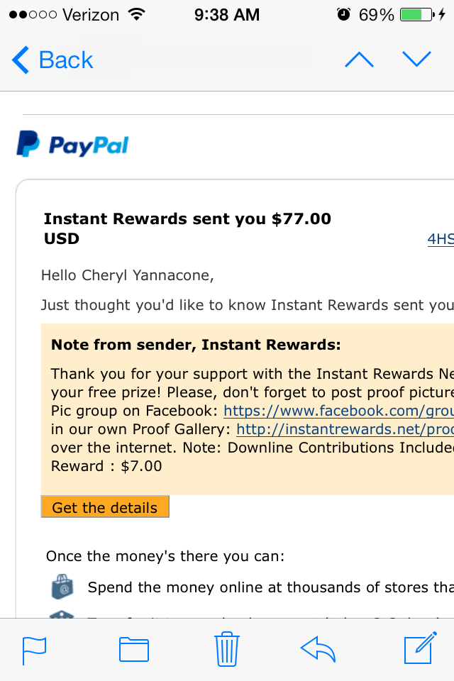Screen dimensions: 454x681
Task: Go to previous message with up chevron
Action: [359, 60]
